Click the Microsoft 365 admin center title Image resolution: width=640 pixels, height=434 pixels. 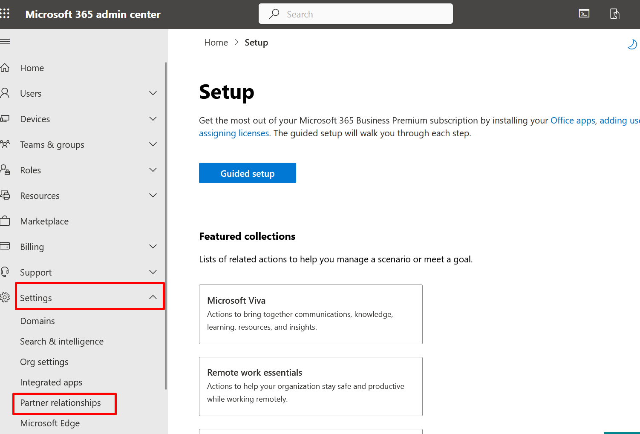(x=93, y=14)
